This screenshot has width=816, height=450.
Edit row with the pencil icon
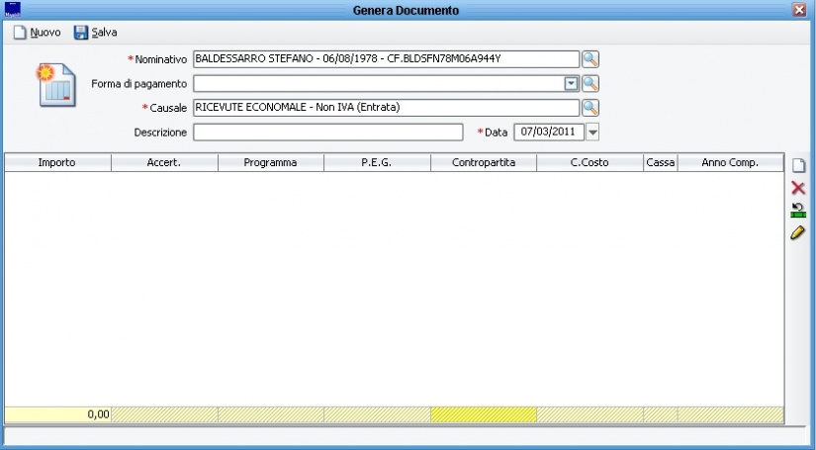pos(798,232)
